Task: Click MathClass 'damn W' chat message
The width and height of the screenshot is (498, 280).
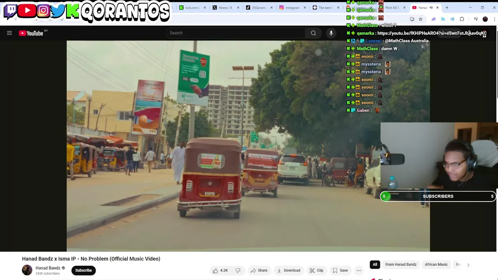Action: (372, 49)
